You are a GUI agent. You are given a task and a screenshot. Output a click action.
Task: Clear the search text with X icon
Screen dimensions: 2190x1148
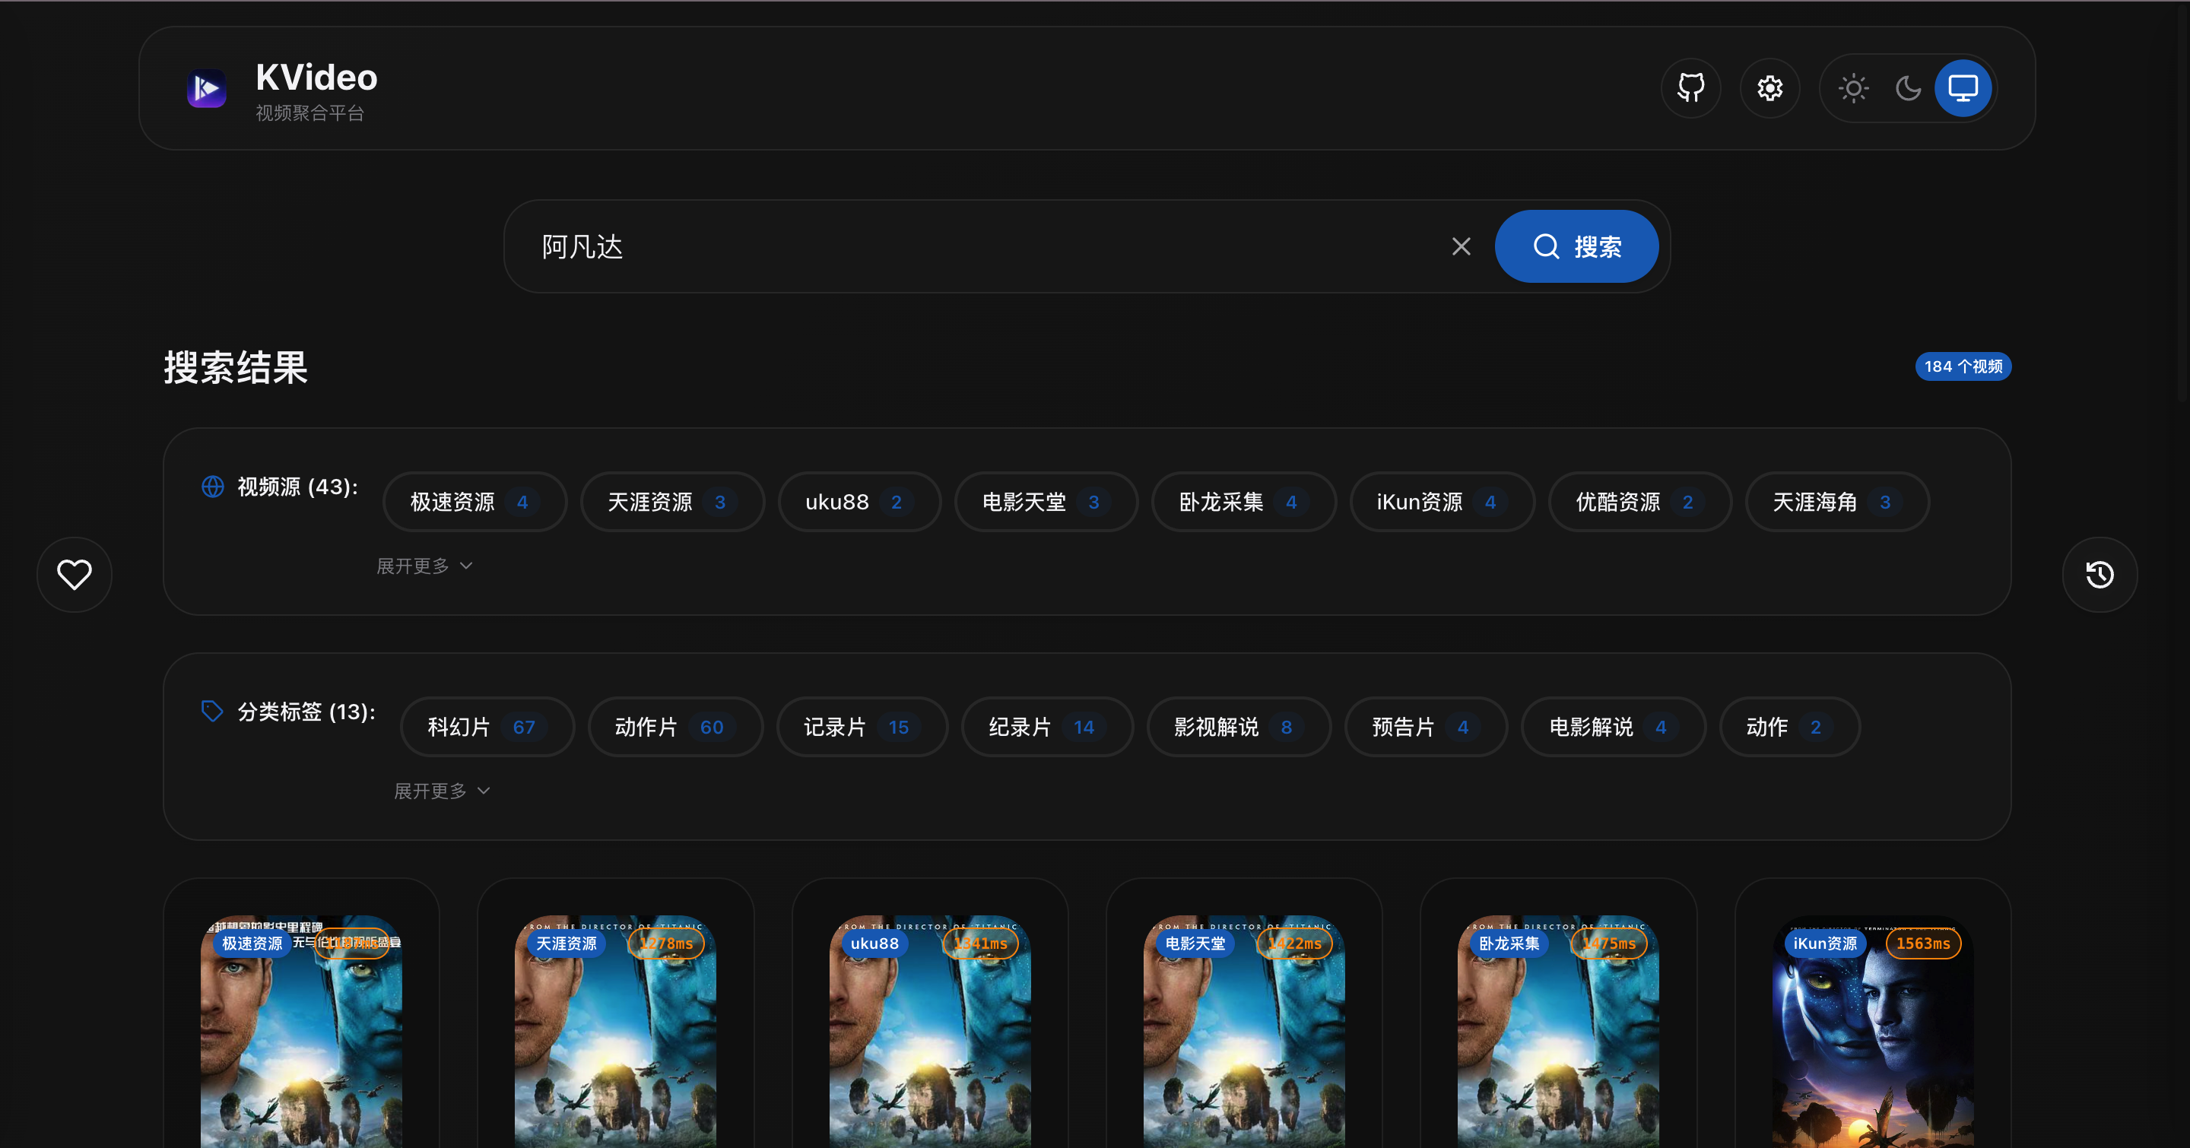tap(1461, 246)
